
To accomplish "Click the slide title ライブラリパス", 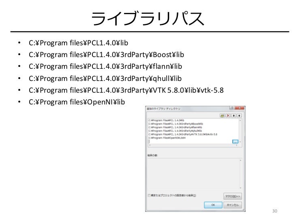I will tap(147, 18).
